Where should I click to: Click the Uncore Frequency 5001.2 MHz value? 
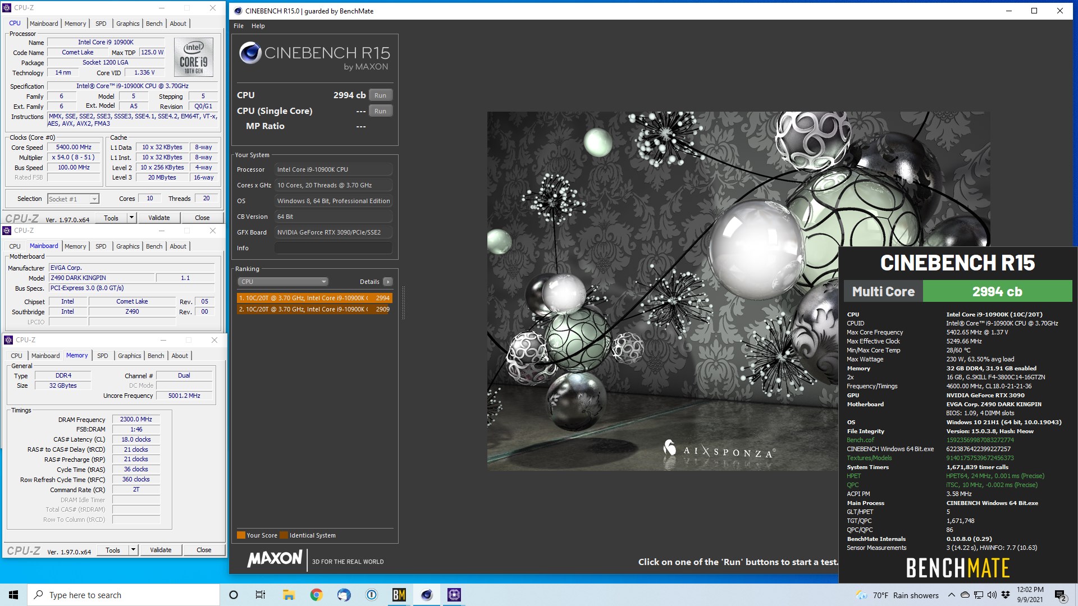pos(184,396)
